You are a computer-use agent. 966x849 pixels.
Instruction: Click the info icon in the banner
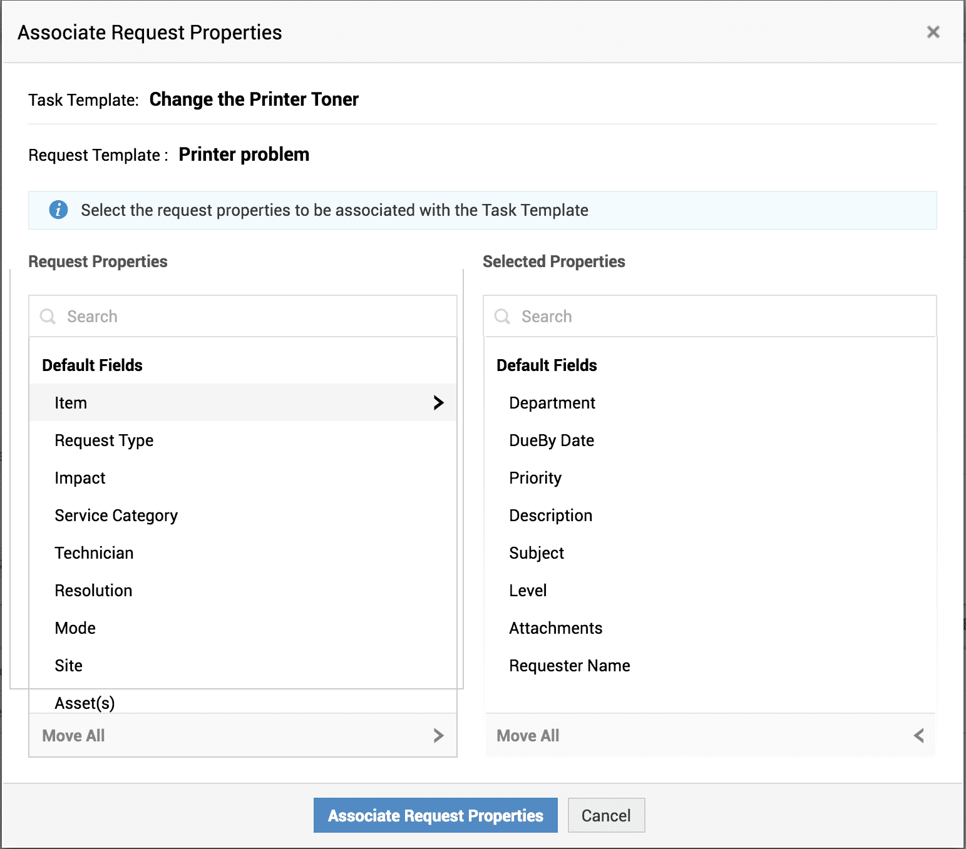(58, 210)
